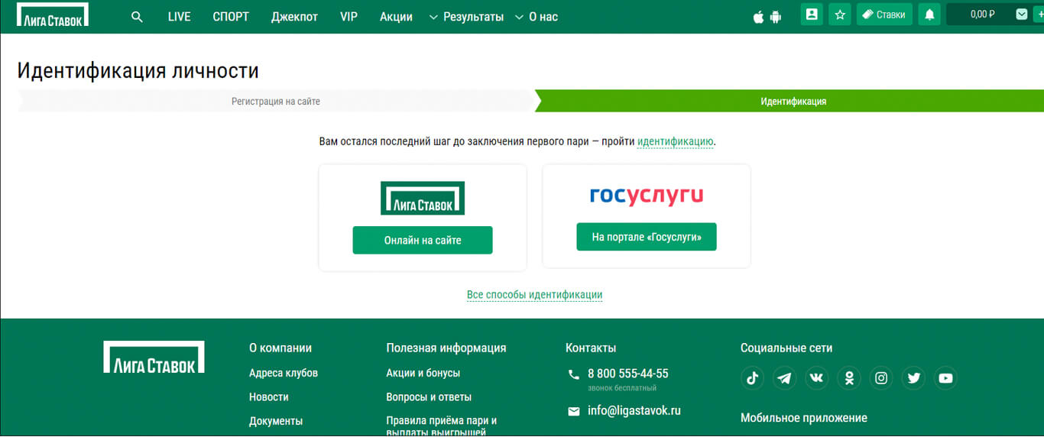
Task: Click the Социальные сети heading
Action: (x=786, y=348)
